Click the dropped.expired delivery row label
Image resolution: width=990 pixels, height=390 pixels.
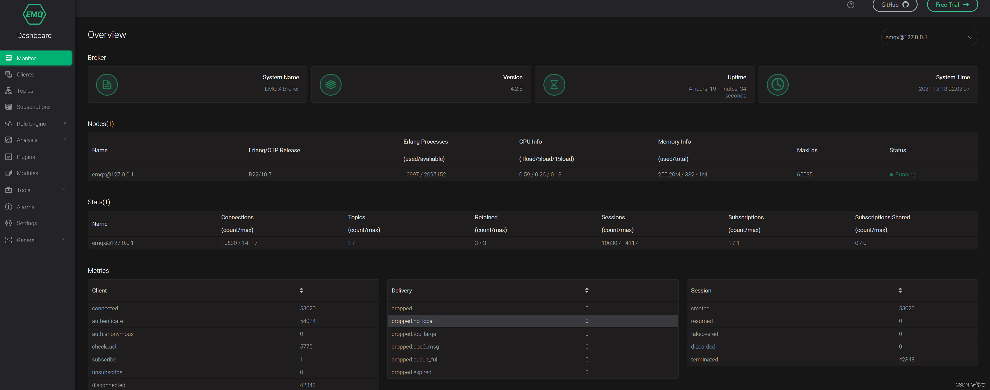[411, 372]
